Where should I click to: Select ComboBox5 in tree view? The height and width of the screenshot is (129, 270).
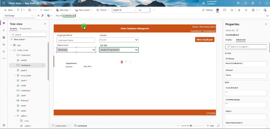(26, 55)
